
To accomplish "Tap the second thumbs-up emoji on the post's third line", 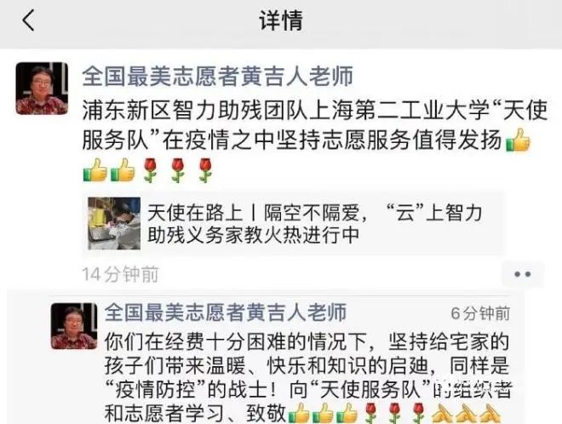I will pyautogui.click(x=123, y=170).
